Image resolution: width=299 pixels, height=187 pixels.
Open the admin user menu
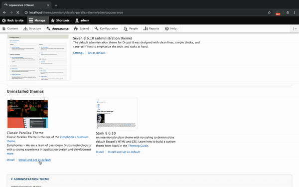click(x=82, y=20)
